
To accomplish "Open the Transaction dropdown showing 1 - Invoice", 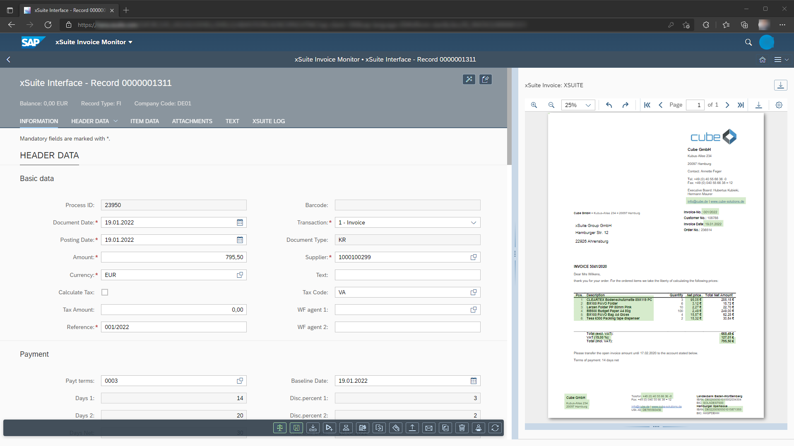I will [x=473, y=222].
